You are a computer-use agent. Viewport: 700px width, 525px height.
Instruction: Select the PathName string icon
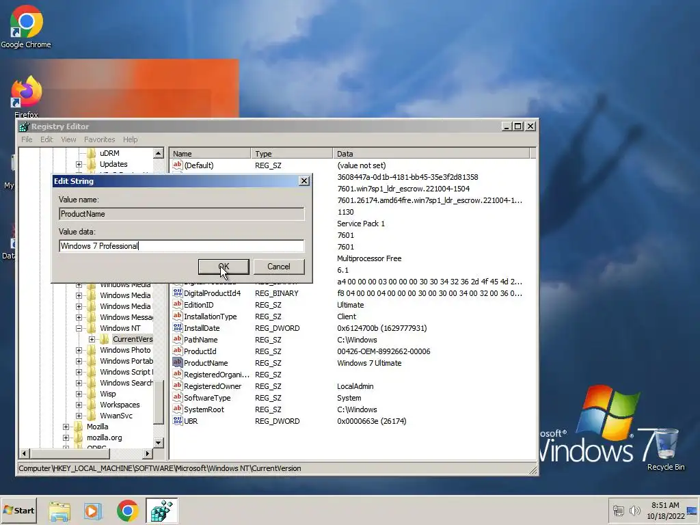click(177, 339)
